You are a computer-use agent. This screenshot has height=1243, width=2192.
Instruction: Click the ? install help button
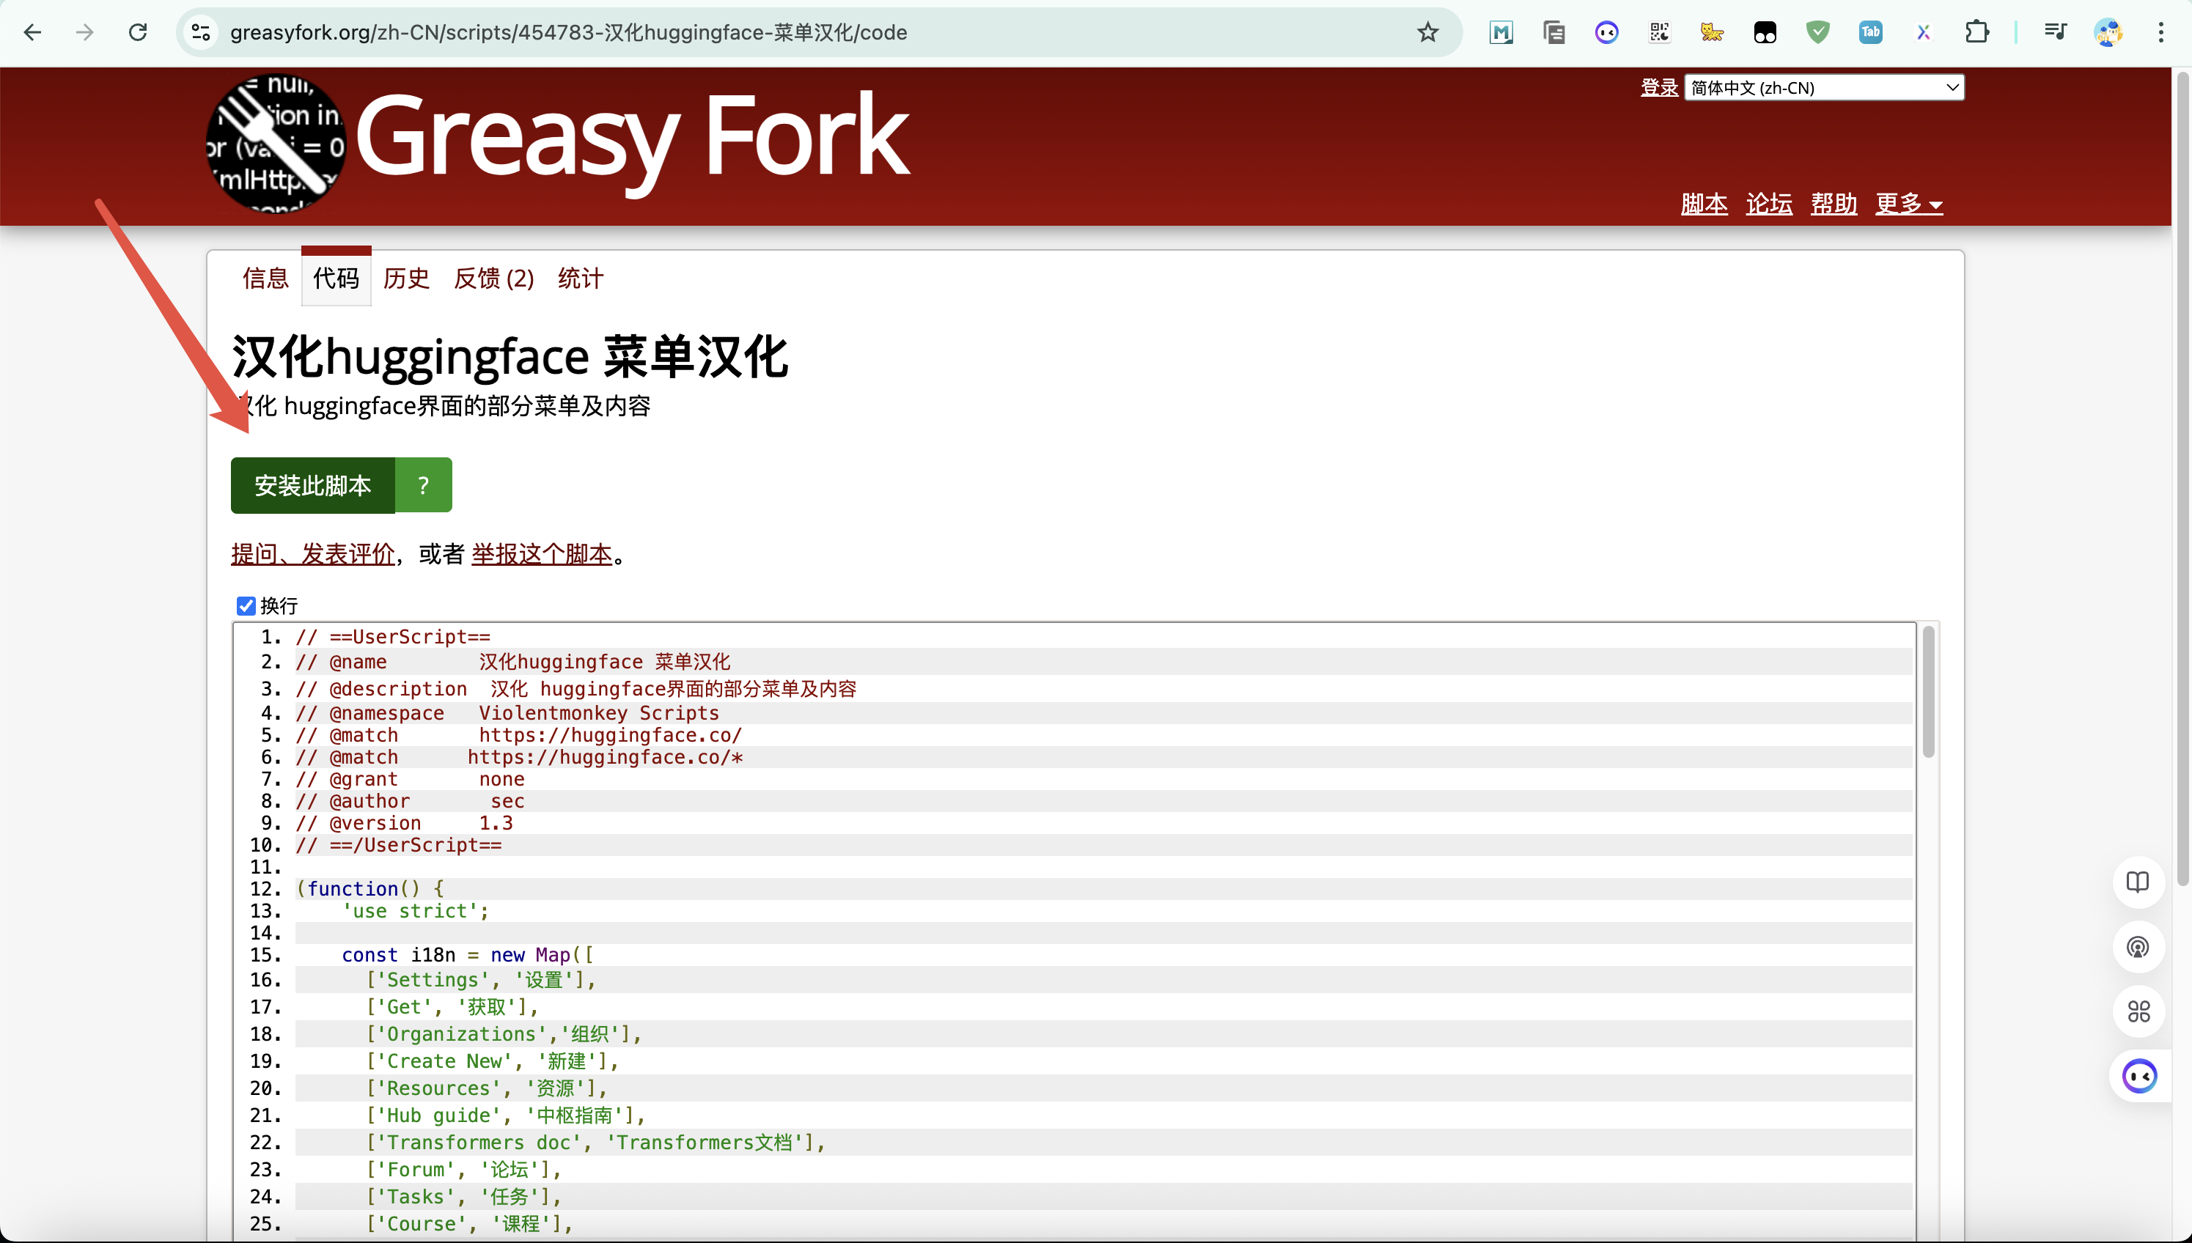pyautogui.click(x=424, y=485)
